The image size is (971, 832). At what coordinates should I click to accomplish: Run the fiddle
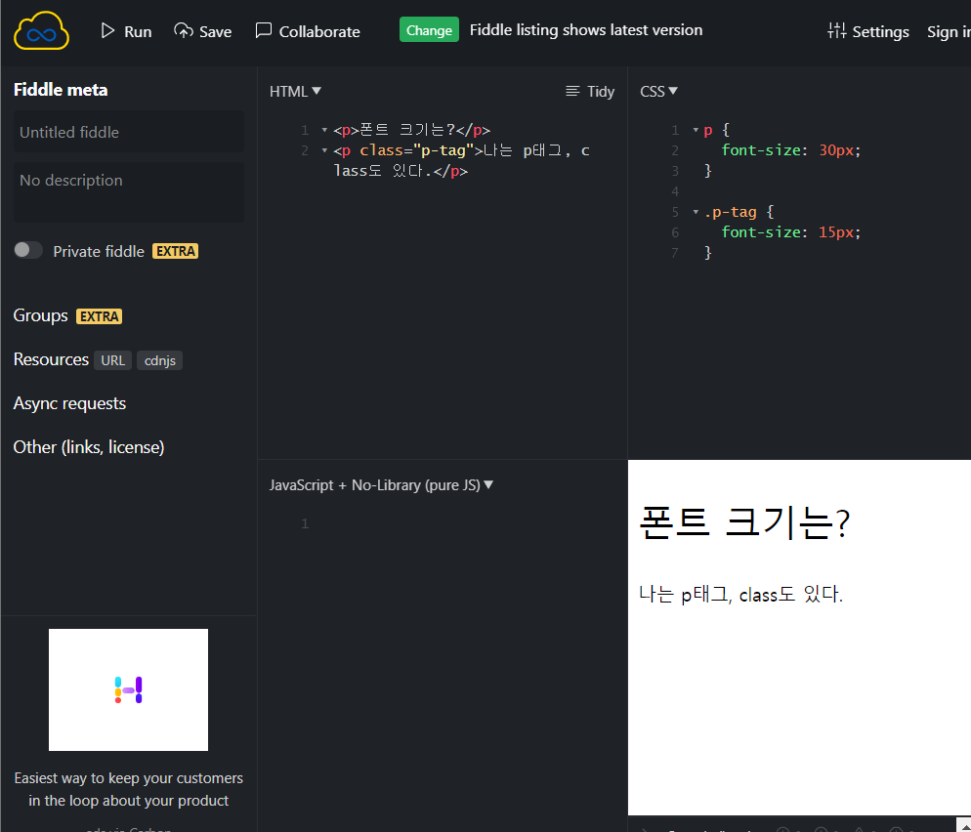(x=126, y=31)
